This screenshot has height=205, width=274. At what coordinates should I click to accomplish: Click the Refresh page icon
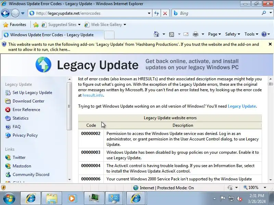tap(157, 13)
